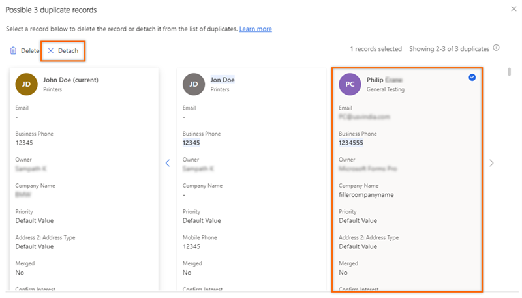Click the Detach X icon

pyautogui.click(x=51, y=51)
